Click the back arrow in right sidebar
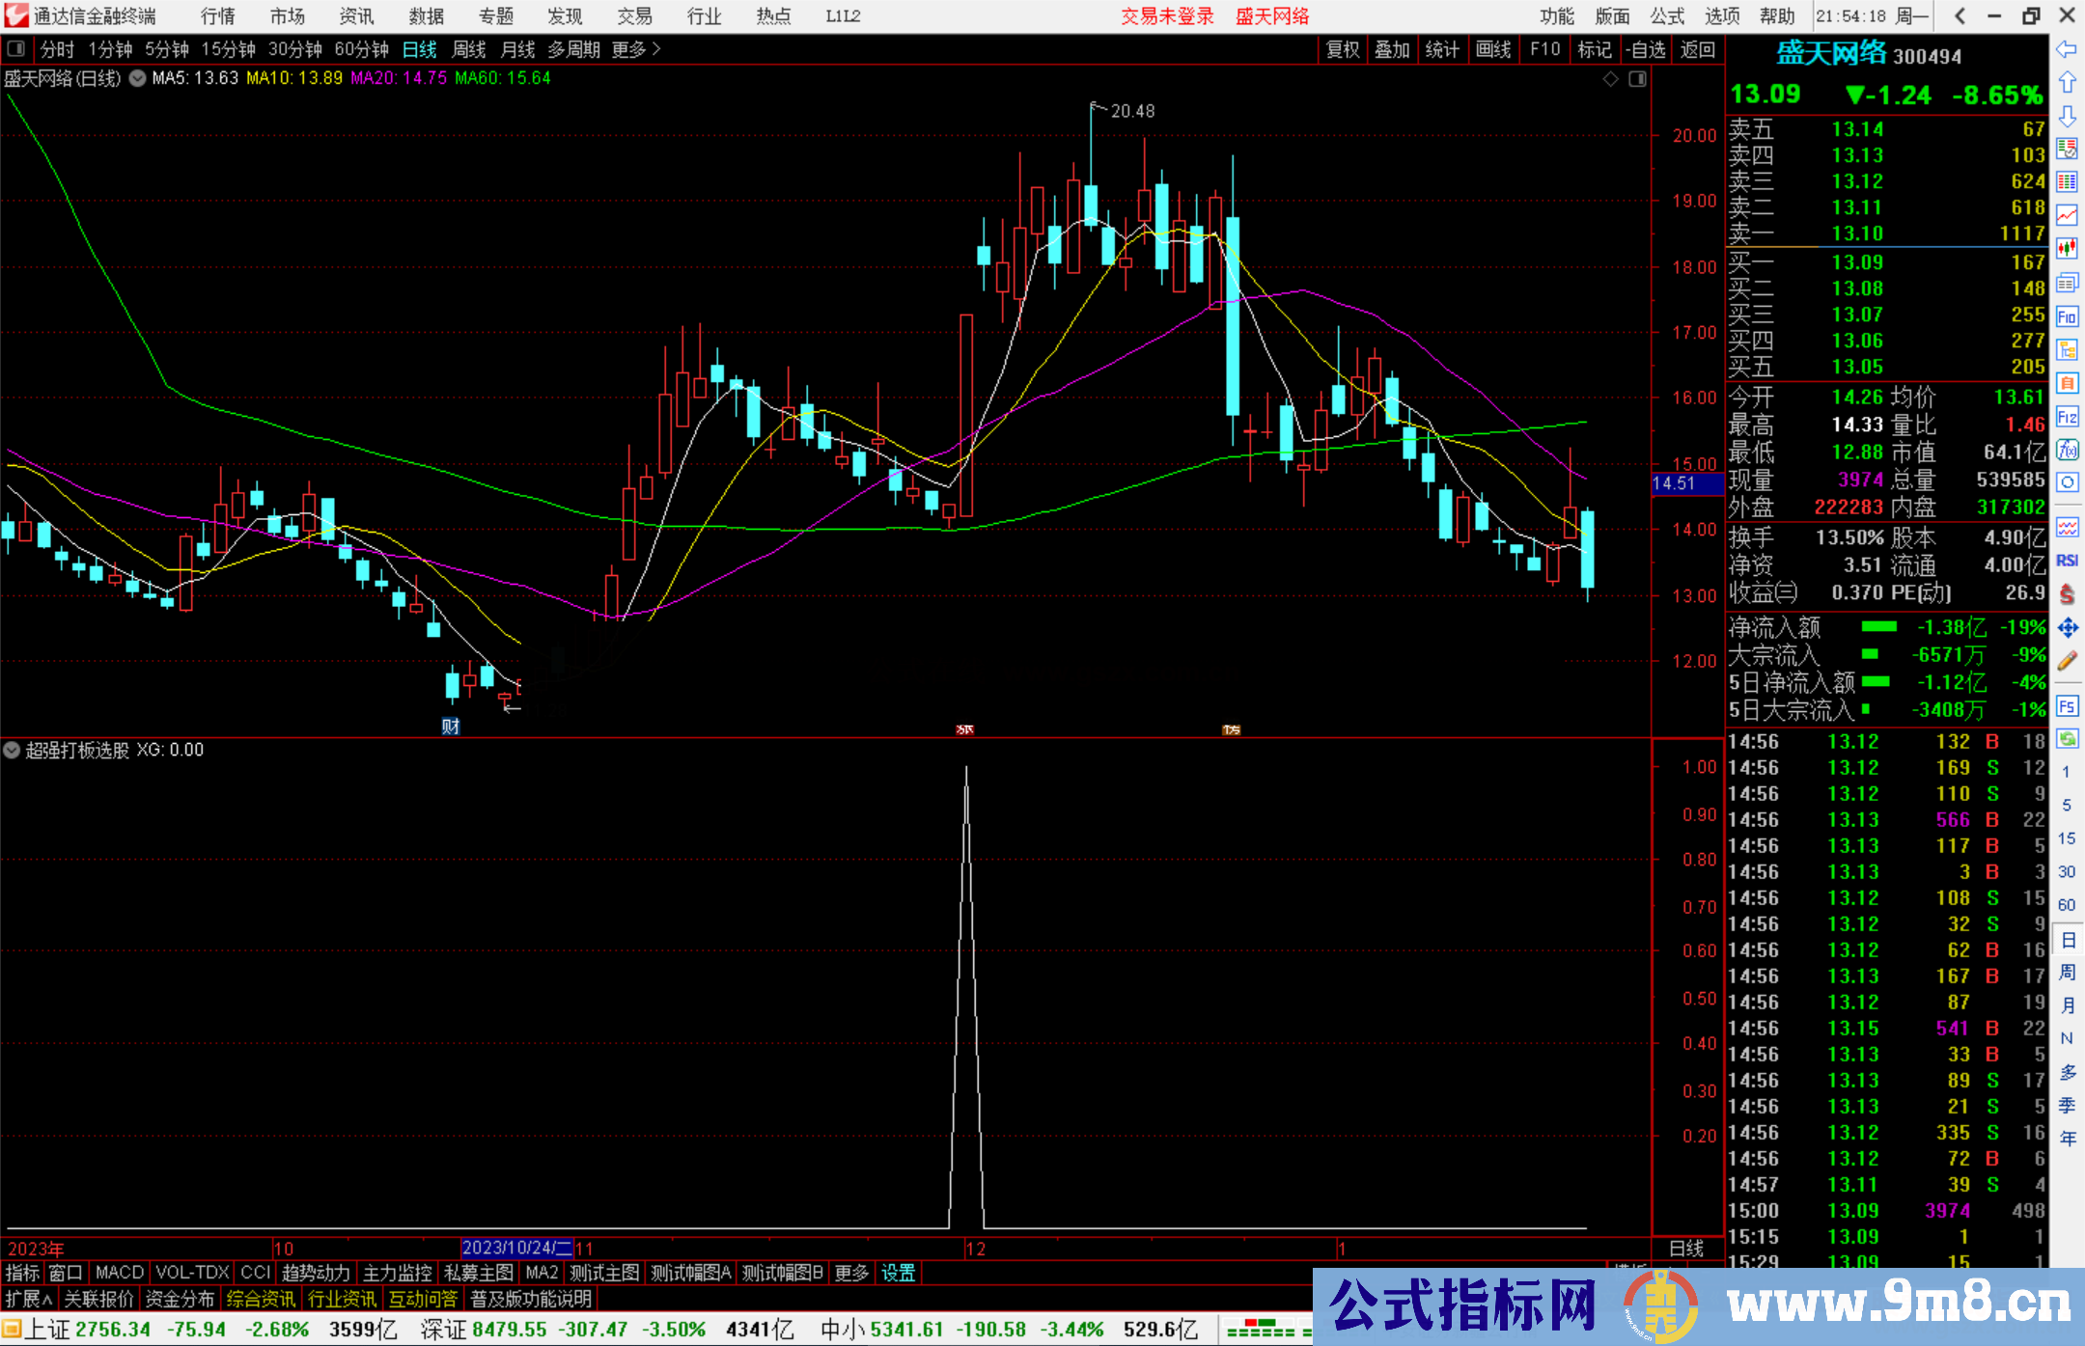The image size is (2085, 1346). coord(2067,49)
